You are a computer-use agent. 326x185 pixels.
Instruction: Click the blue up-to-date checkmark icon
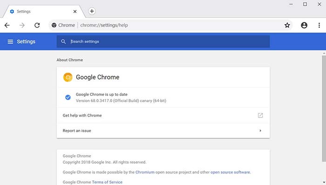pos(68,97)
